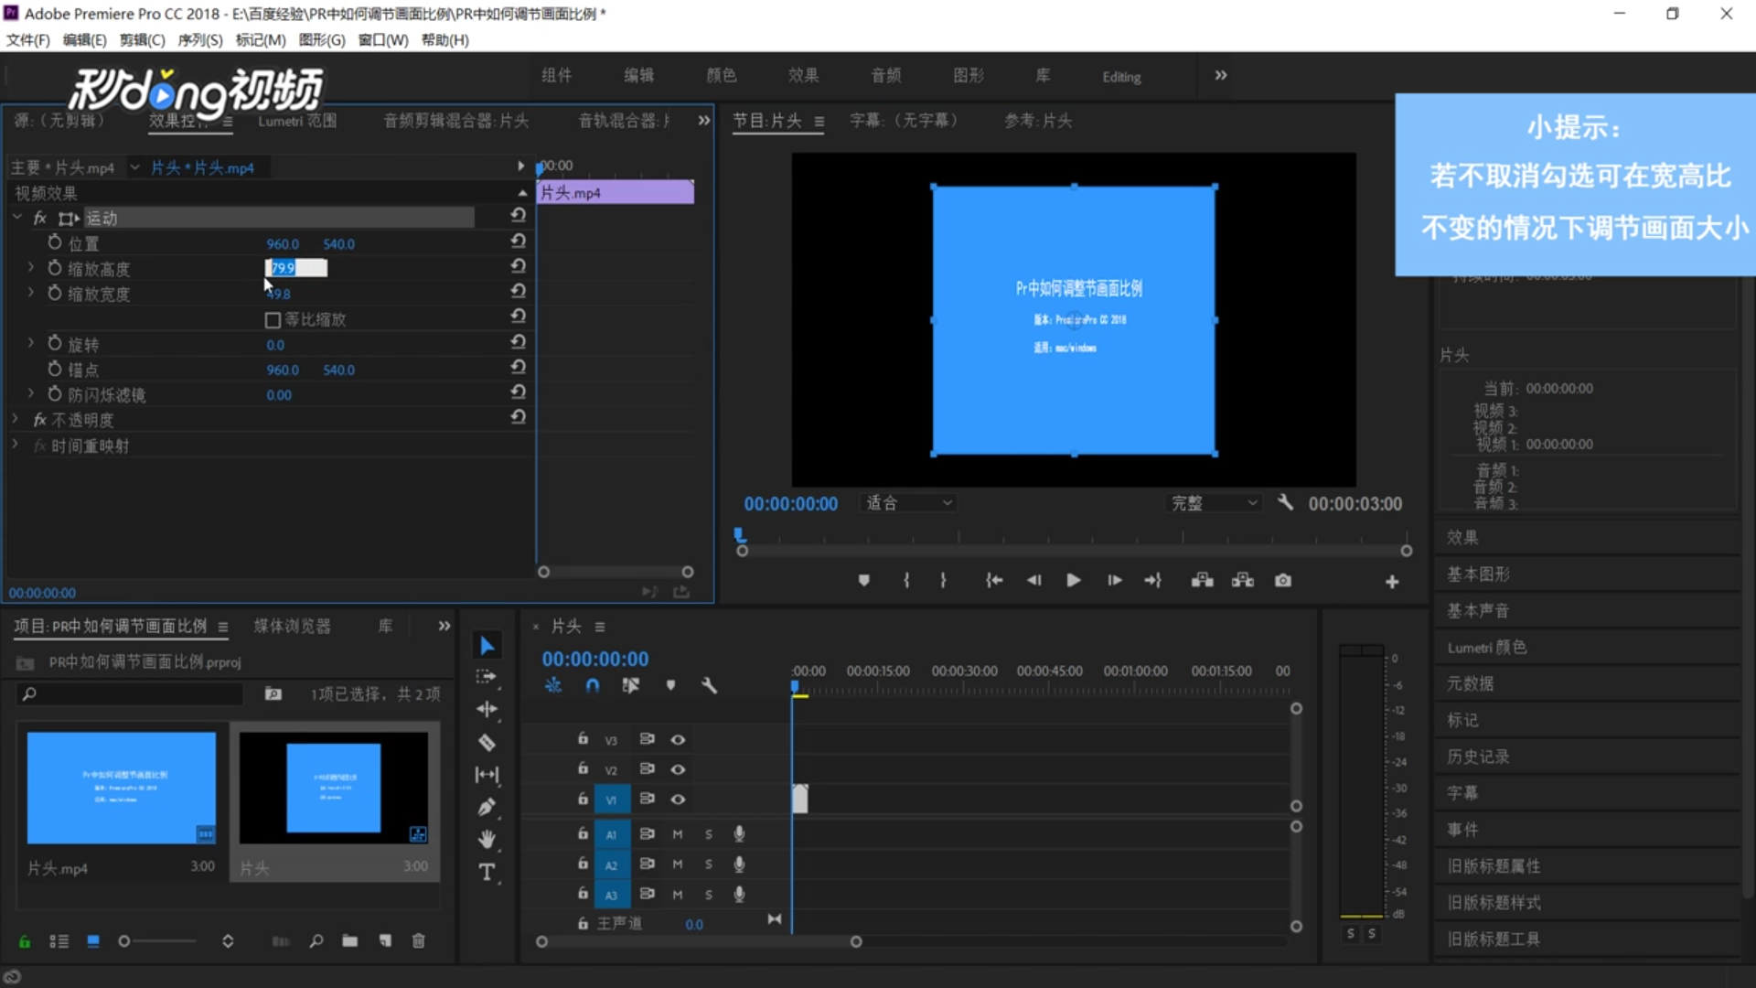Collapse the Motion effect group
The height and width of the screenshot is (988, 1756).
click(x=16, y=218)
